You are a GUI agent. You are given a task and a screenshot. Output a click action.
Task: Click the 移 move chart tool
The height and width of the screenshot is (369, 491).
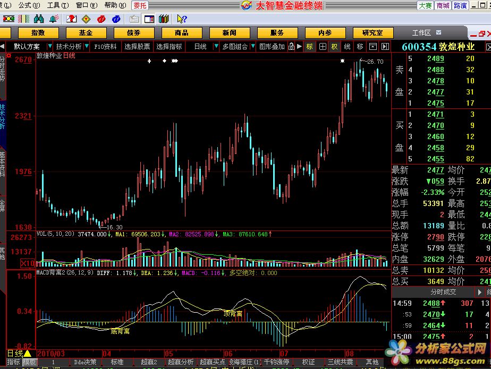(x=360, y=47)
